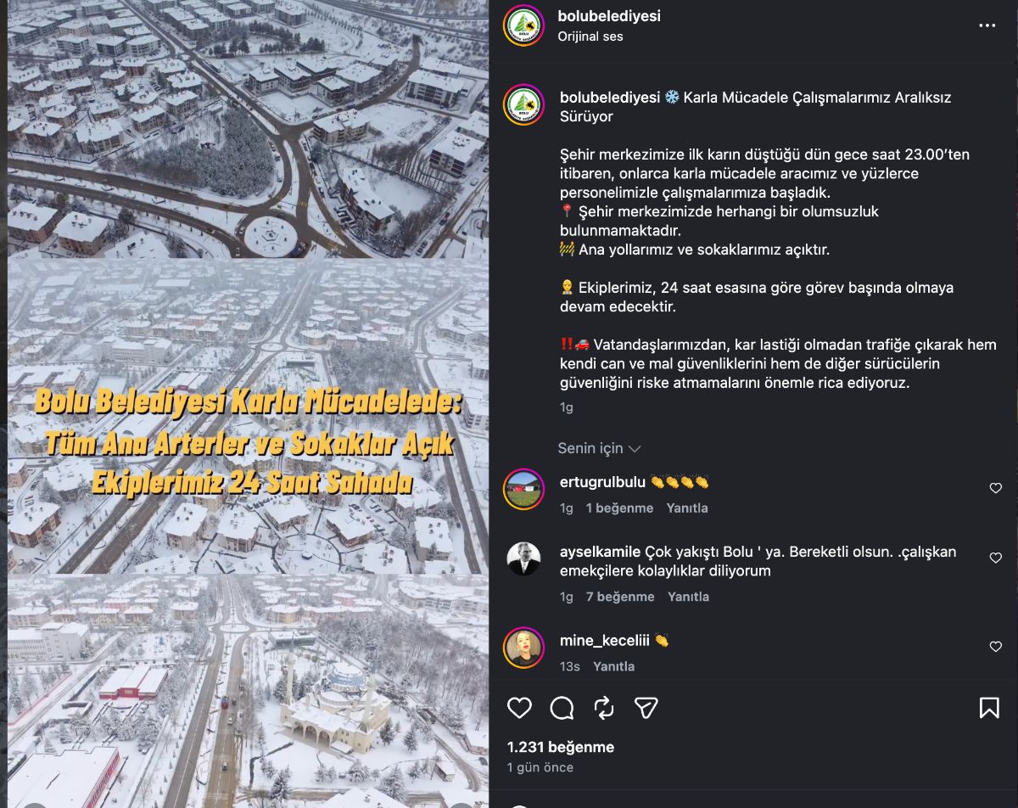Like mine_keceliii's comment heart
1018x808 pixels.
click(996, 647)
